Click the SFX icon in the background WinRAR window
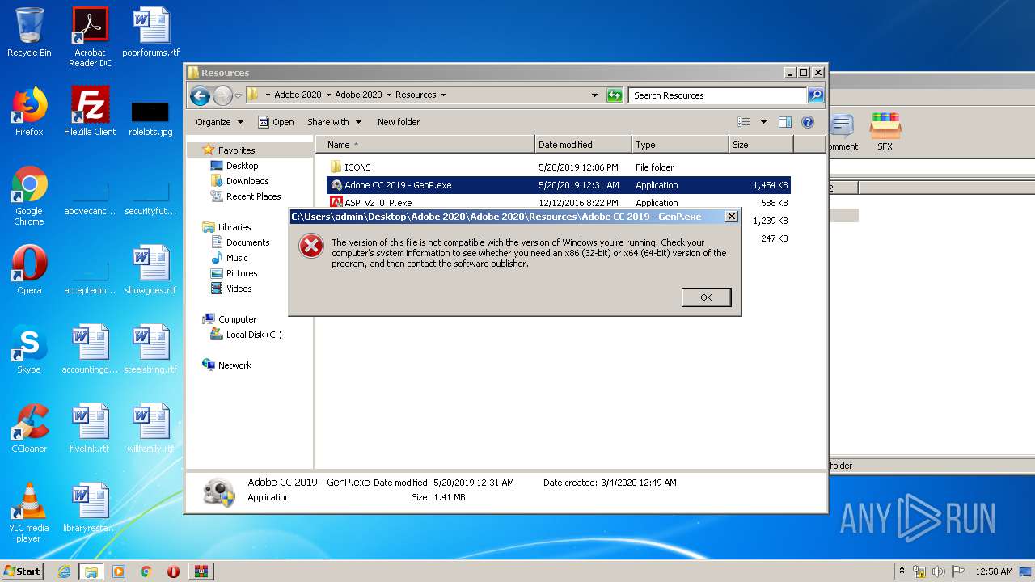This screenshot has width=1035, height=582. [x=885, y=133]
